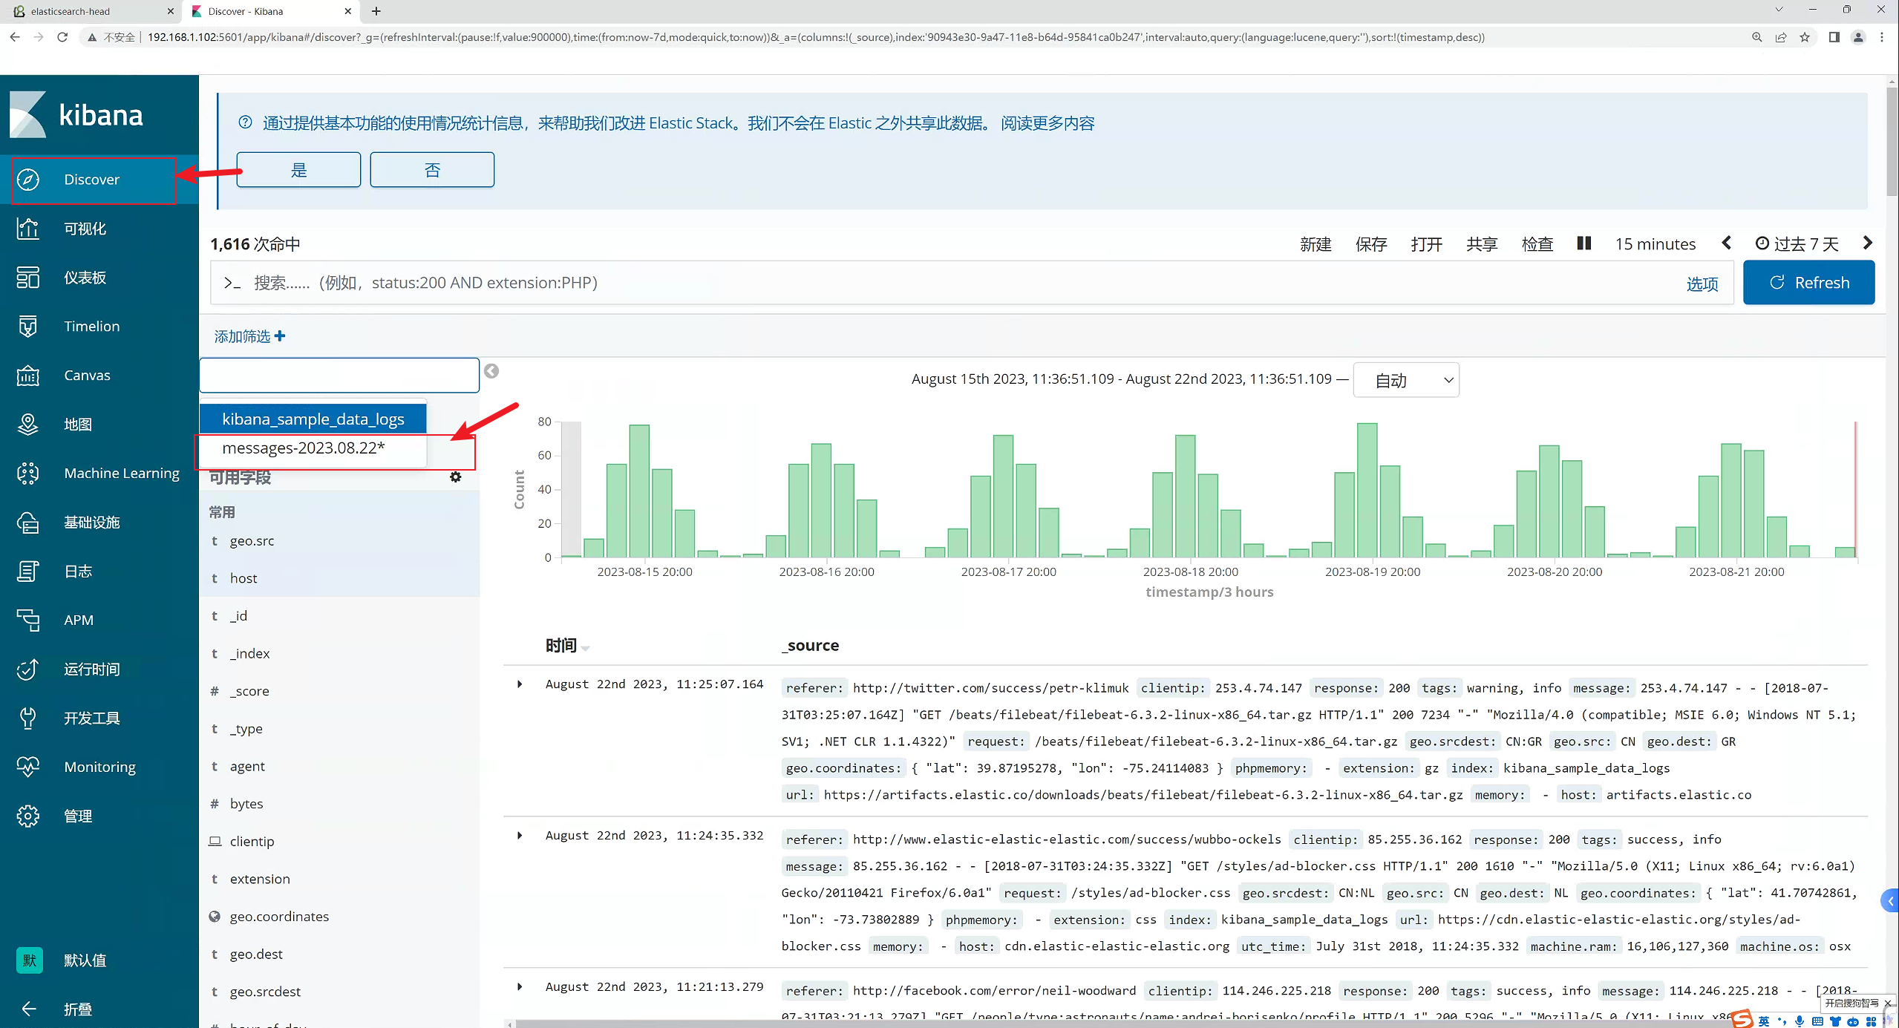This screenshot has height=1028, width=1899.
Task: Click the blue Refresh button
Action: pos(1808,283)
